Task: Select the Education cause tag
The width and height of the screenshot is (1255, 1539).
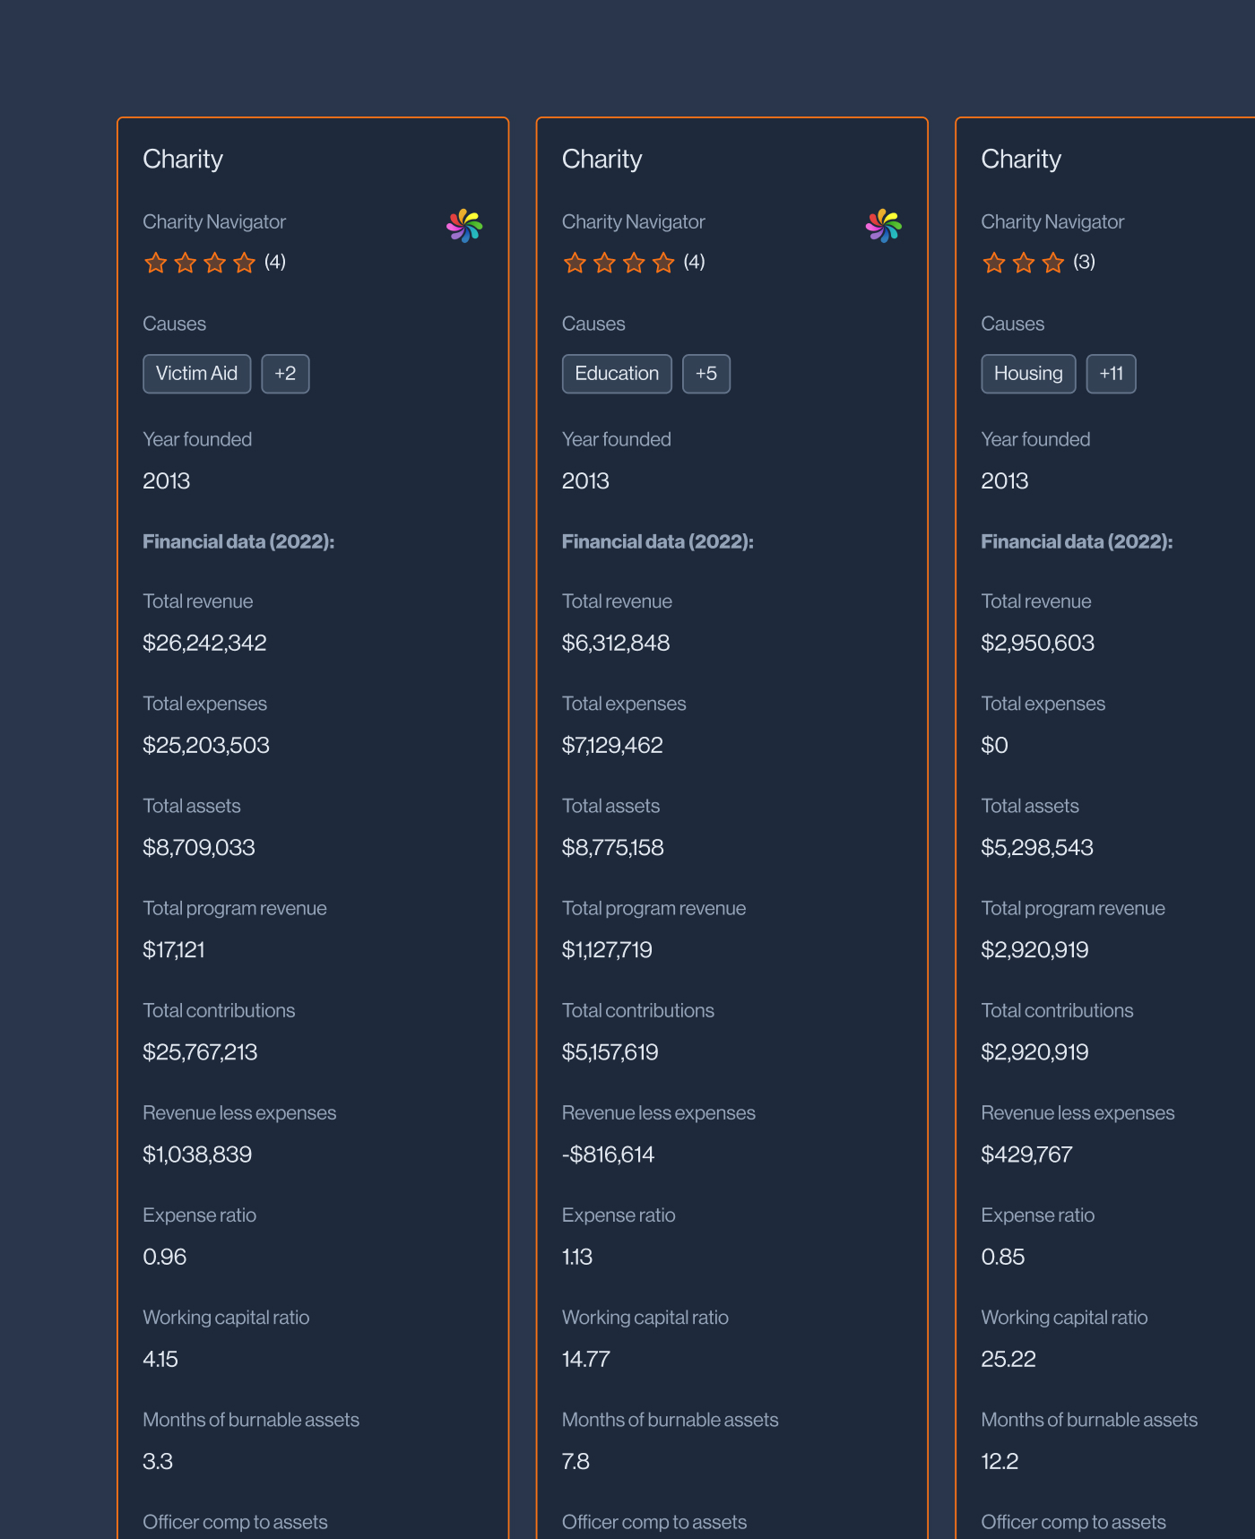Action: (617, 374)
